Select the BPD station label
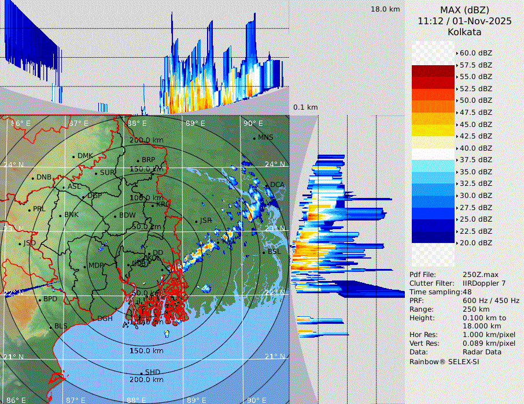The image size is (524, 404). [50, 300]
